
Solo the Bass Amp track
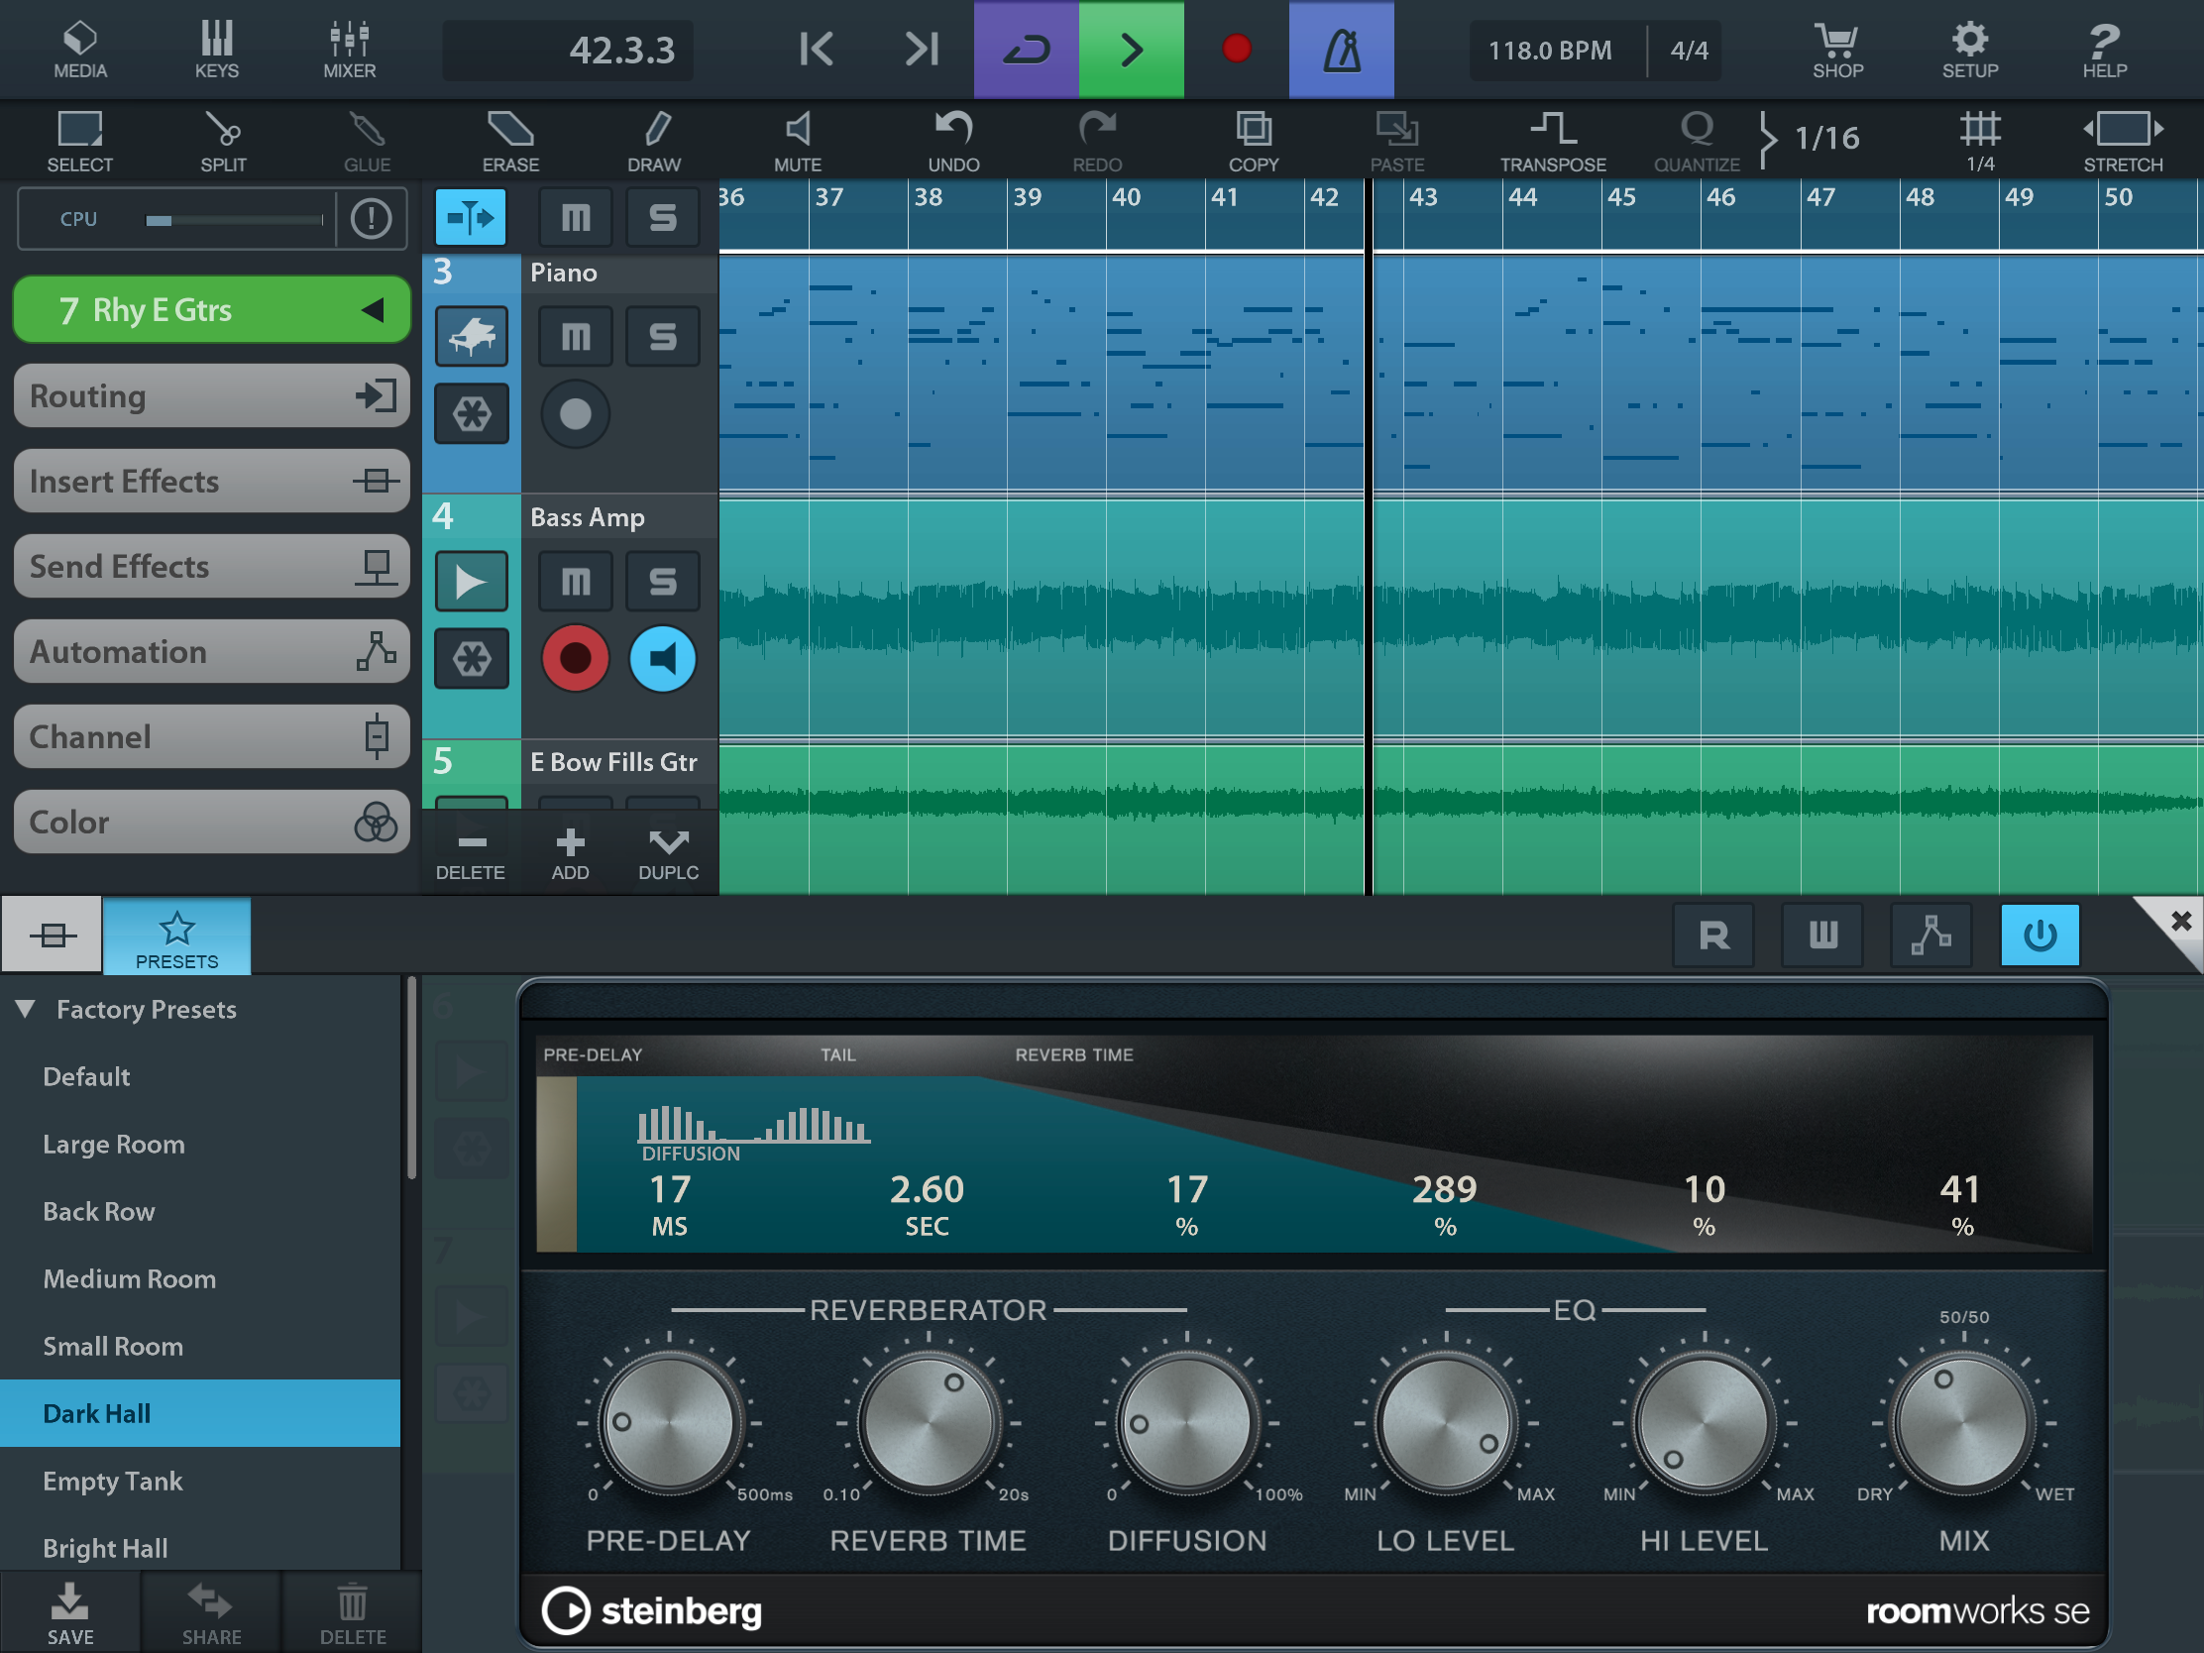click(x=663, y=581)
